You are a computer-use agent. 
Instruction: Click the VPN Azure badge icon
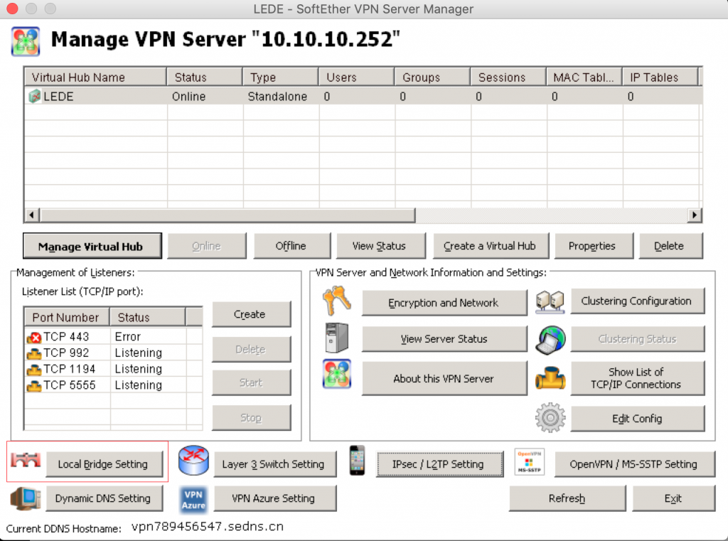pos(193,500)
